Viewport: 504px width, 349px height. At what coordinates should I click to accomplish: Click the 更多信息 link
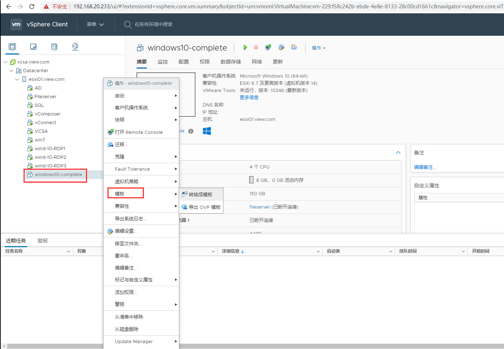[249, 97]
